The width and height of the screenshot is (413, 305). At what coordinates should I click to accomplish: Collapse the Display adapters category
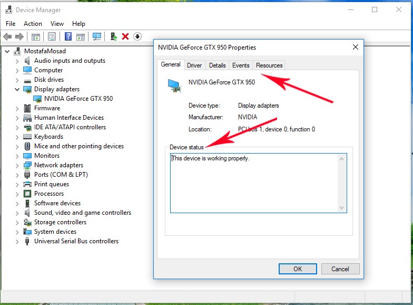(x=17, y=90)
